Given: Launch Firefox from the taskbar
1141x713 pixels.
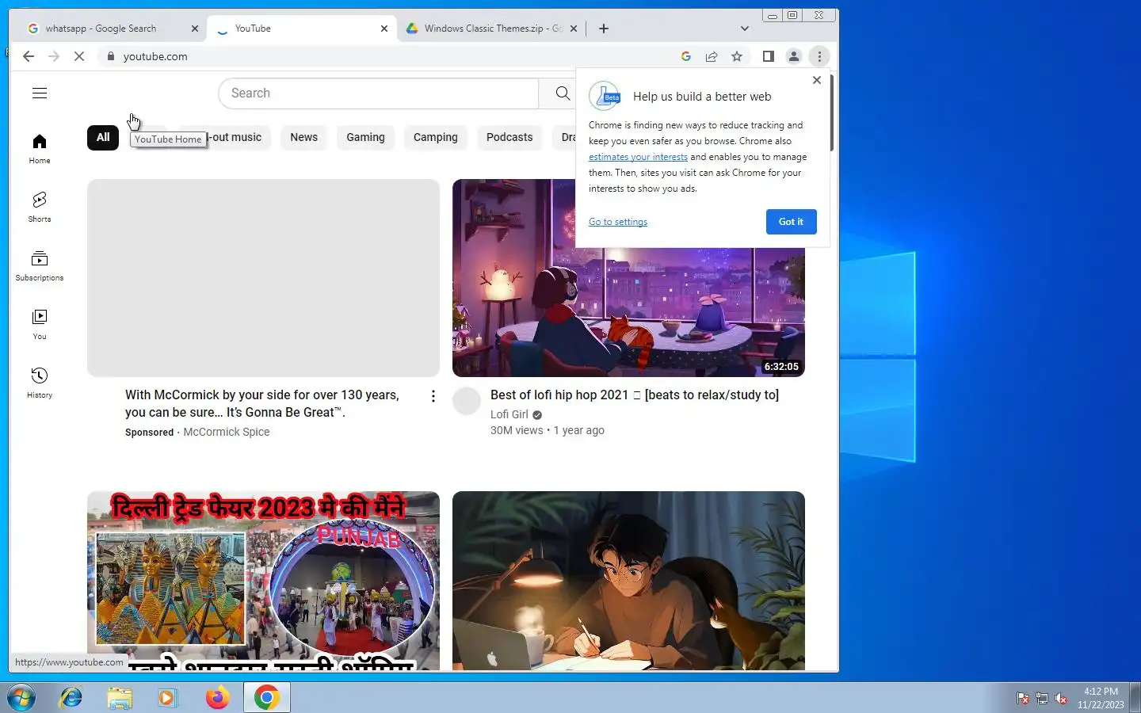Looking at the screenshot, I should (217, 698).
